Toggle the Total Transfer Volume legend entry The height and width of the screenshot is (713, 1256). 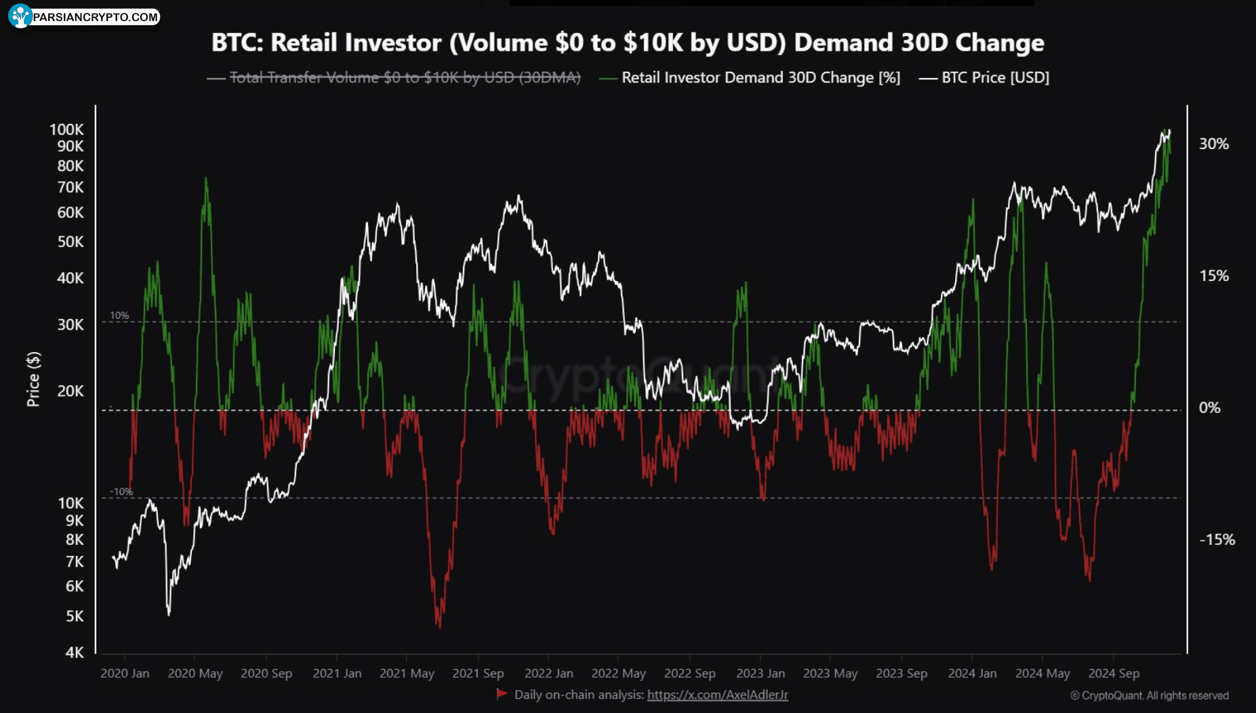point(394,78)
